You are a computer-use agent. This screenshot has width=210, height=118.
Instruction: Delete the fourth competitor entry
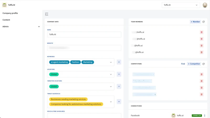click(201, 94)
